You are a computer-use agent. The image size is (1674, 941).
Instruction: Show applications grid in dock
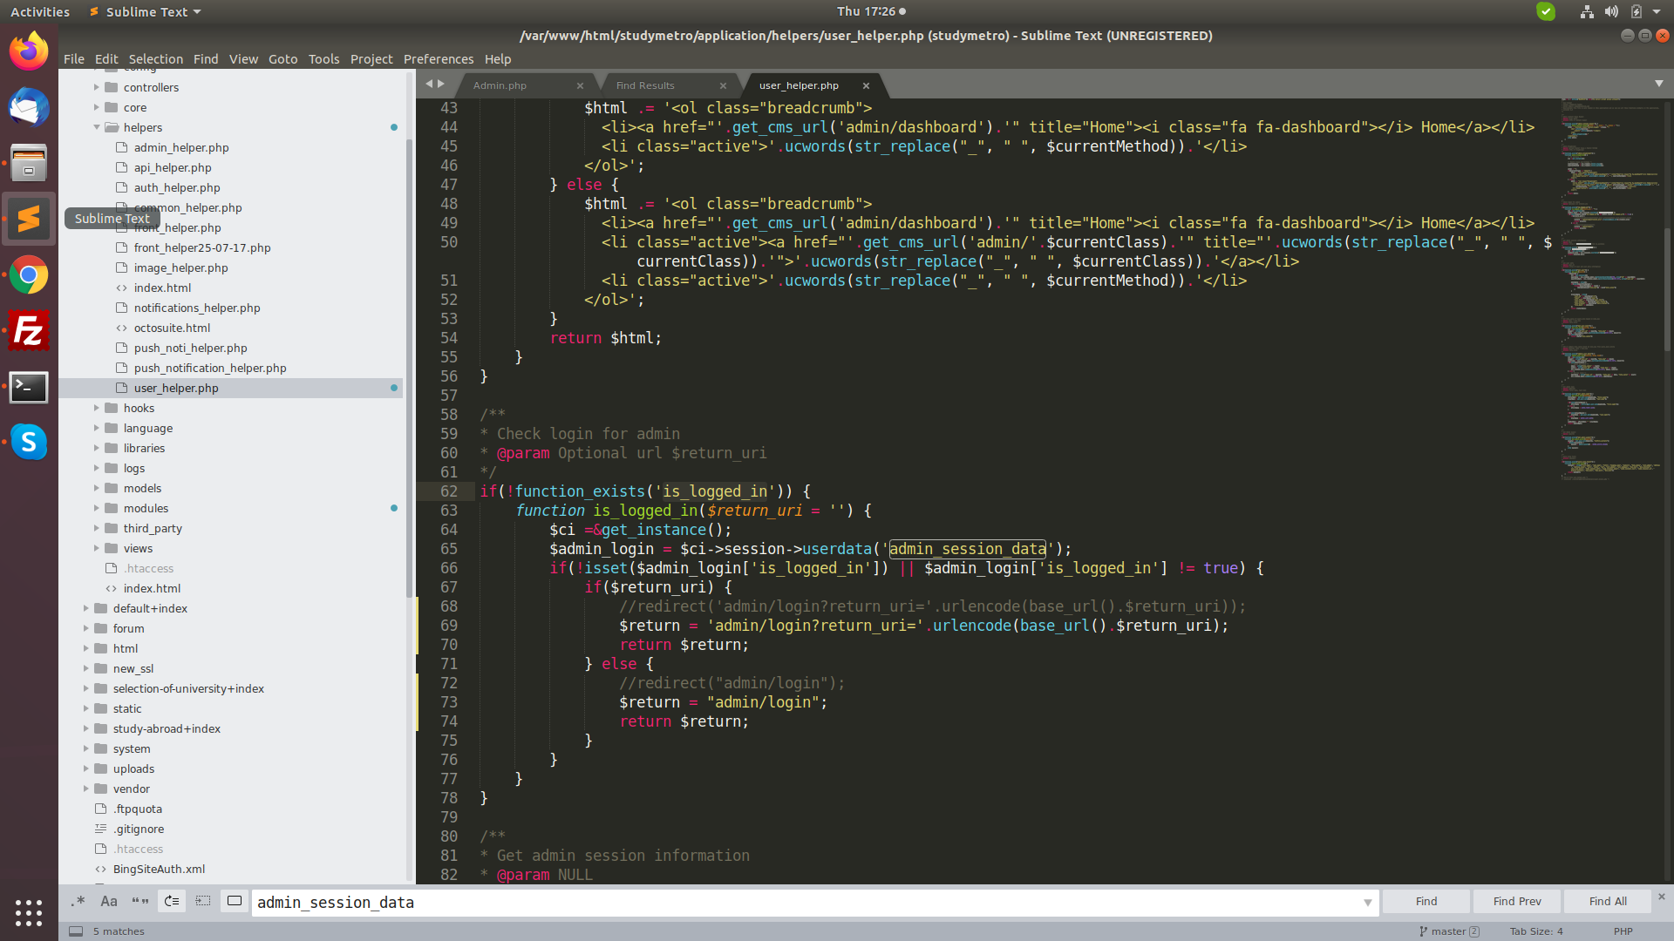pos(29,912)
